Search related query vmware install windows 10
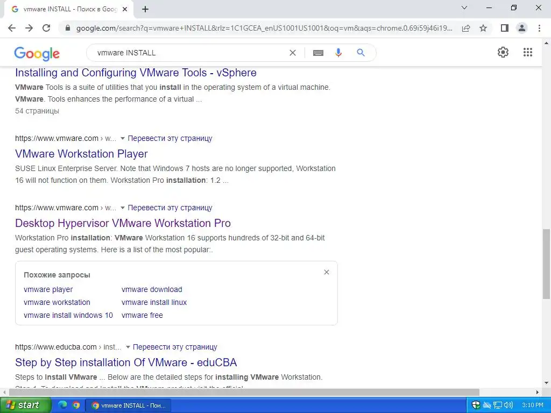The image size is (551, 413). pos(68,315)
